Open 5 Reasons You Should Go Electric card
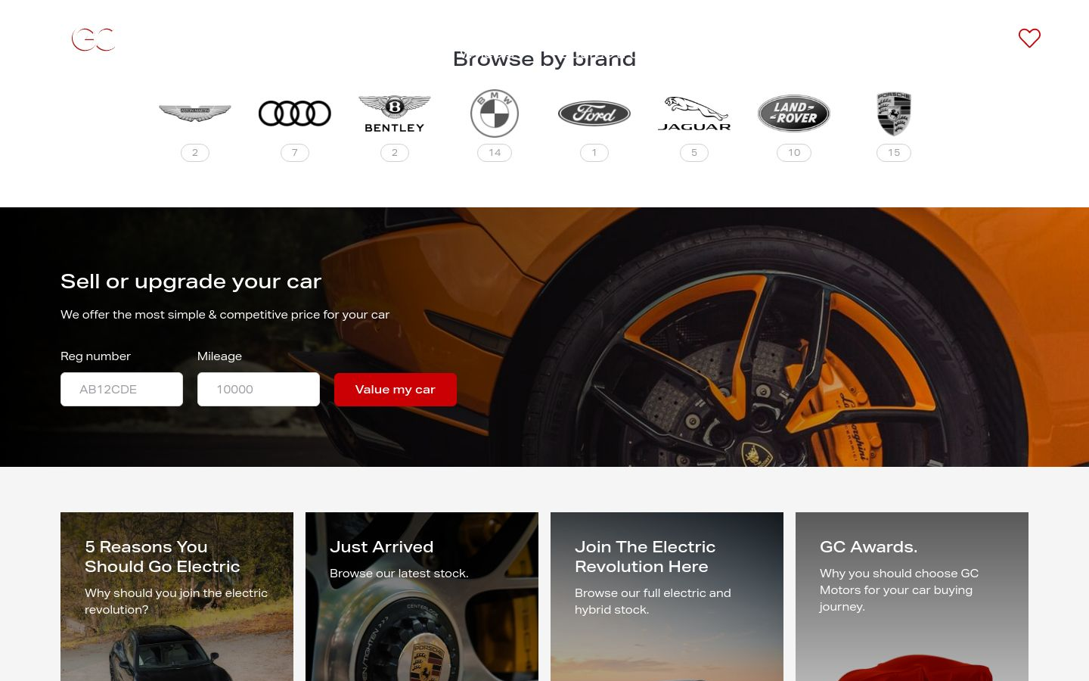The image size is (1089, 681). (177, 596)
